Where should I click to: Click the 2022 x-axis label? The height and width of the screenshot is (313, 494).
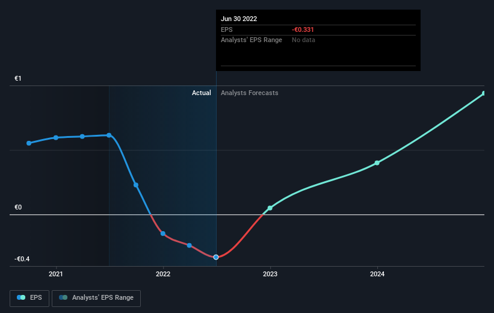point(163,274)
